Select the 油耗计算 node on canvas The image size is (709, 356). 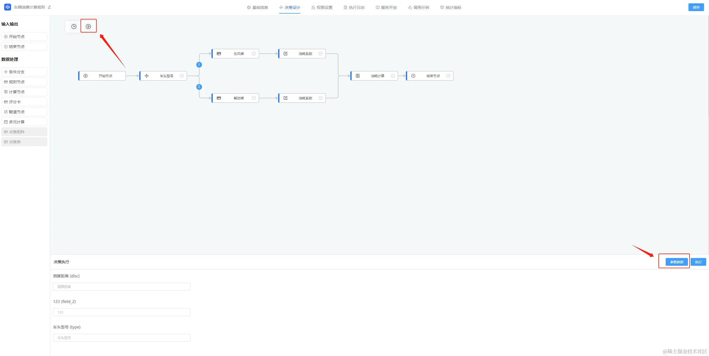coord(374,76)
